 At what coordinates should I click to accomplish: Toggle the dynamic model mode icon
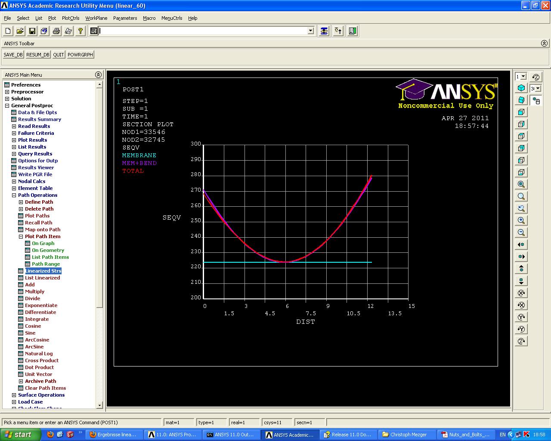[x=536, y=101]
